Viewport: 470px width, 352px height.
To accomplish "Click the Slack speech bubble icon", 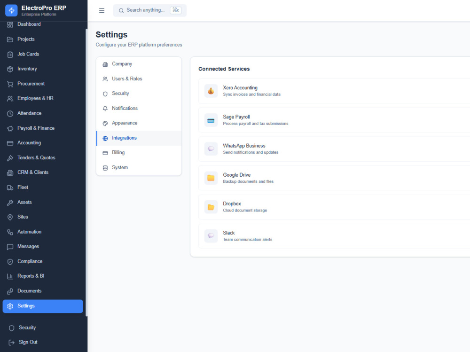I will [211, 235].
